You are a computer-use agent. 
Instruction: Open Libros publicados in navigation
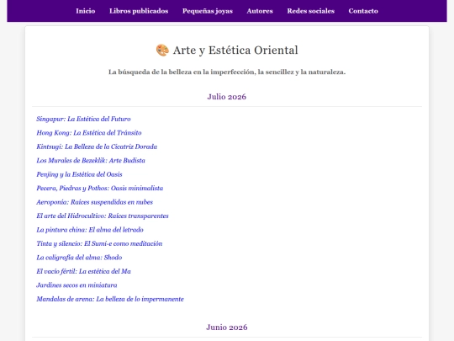(x=139, y=11)
